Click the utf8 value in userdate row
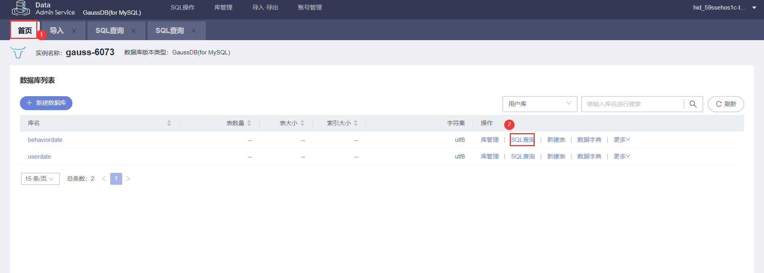The width and height of the screenshot is (764, 273). click(460, 157)
